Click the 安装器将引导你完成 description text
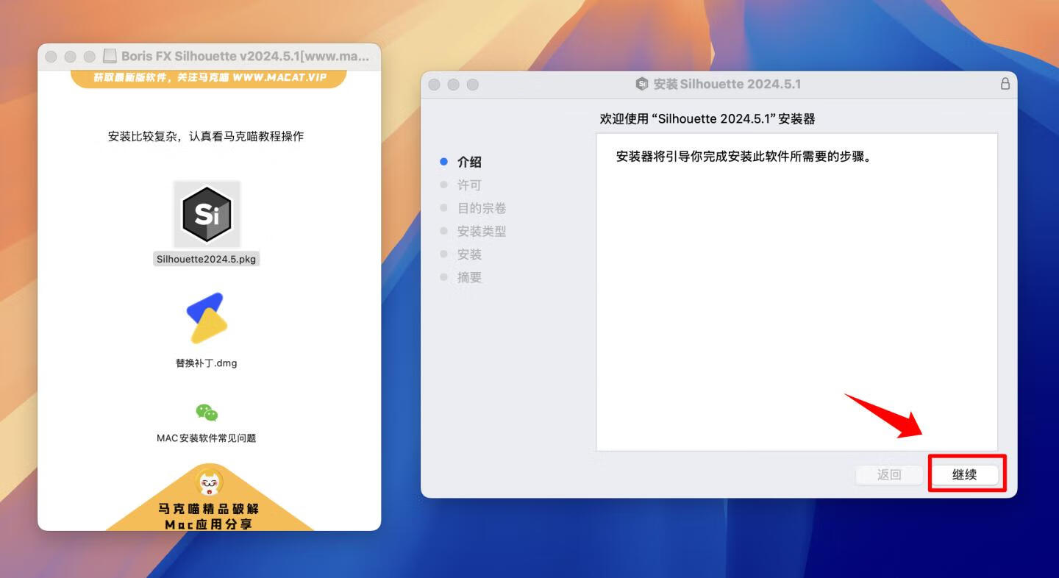The width and height of the screenshot is (1059, 578). (x=744, y=157)
